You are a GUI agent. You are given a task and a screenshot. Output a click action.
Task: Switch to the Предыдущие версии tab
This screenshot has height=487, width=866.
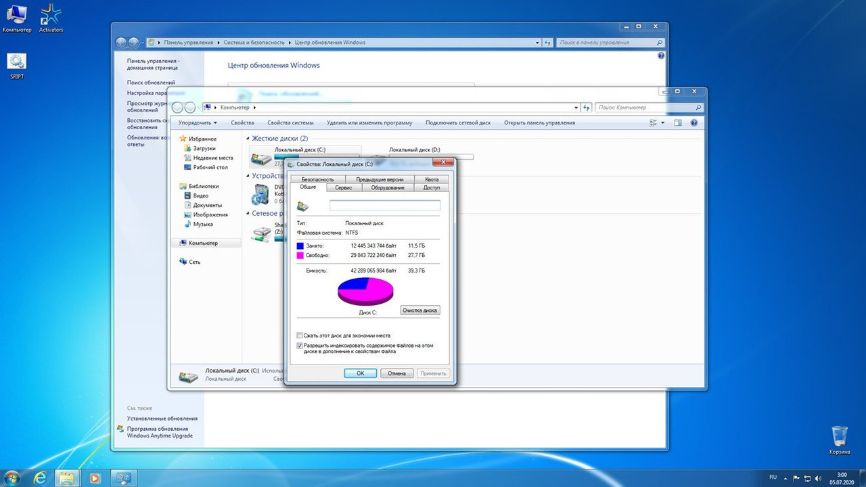pos(380,179)
